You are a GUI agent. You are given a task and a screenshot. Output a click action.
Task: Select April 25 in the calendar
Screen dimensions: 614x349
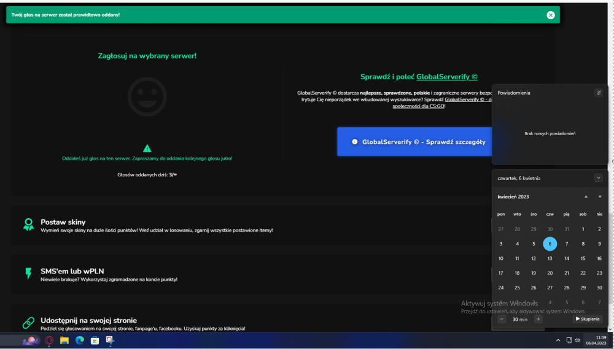[517, 288]
